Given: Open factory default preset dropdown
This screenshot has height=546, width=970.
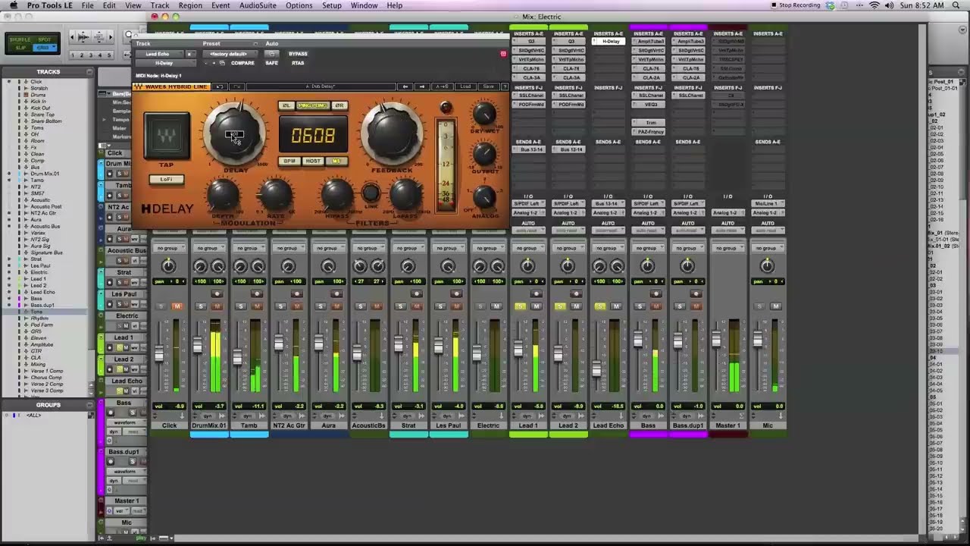Looking at the screenshot, I should (x=230, y=54).
